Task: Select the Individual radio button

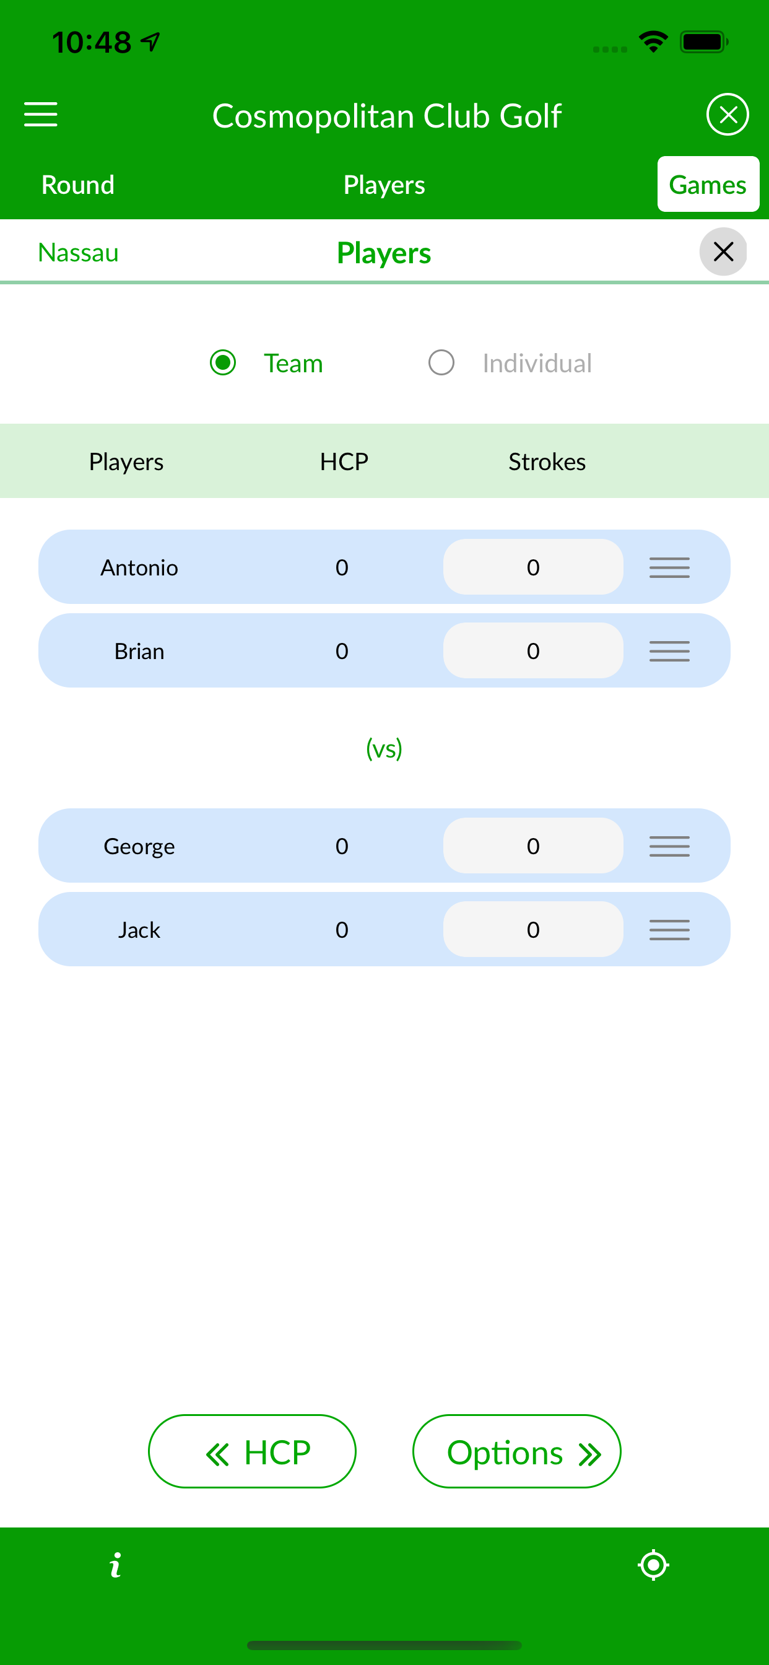Action: (441, 362)
